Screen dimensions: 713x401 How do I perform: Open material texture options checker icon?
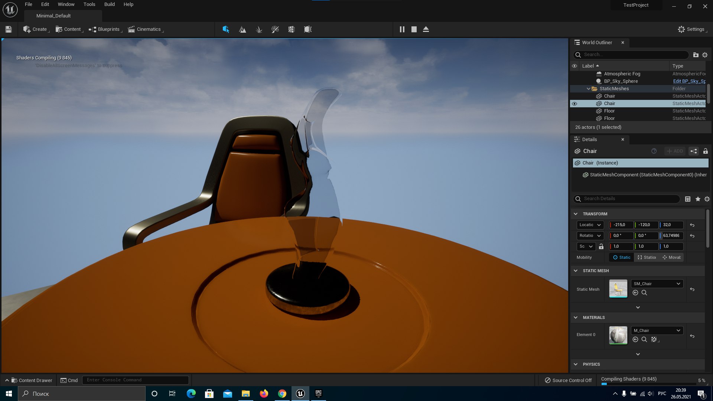[x=654, y=340]
